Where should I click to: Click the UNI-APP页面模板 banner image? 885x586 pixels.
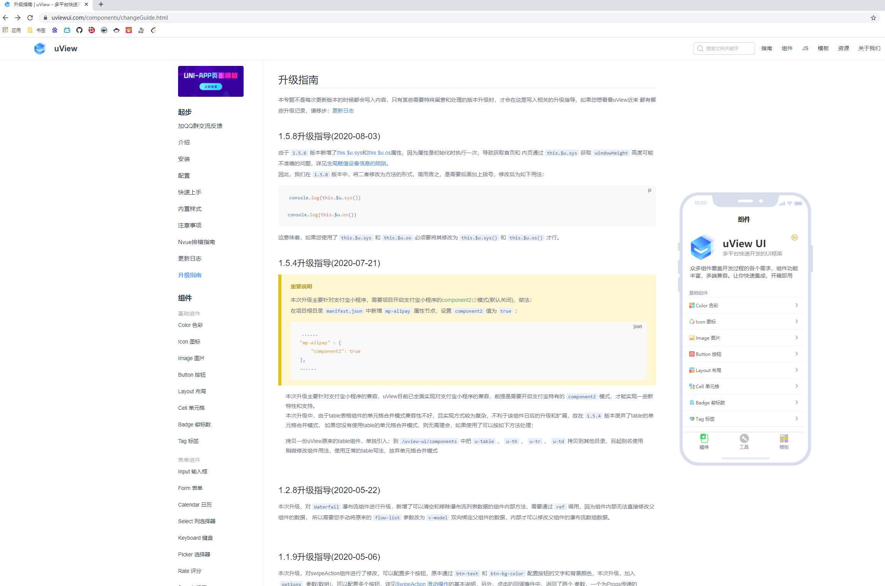(210, 81)
